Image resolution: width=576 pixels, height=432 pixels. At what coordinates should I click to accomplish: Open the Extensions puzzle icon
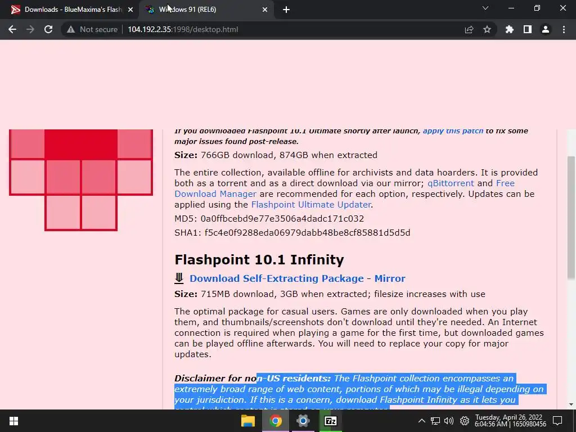coord(510,29)
